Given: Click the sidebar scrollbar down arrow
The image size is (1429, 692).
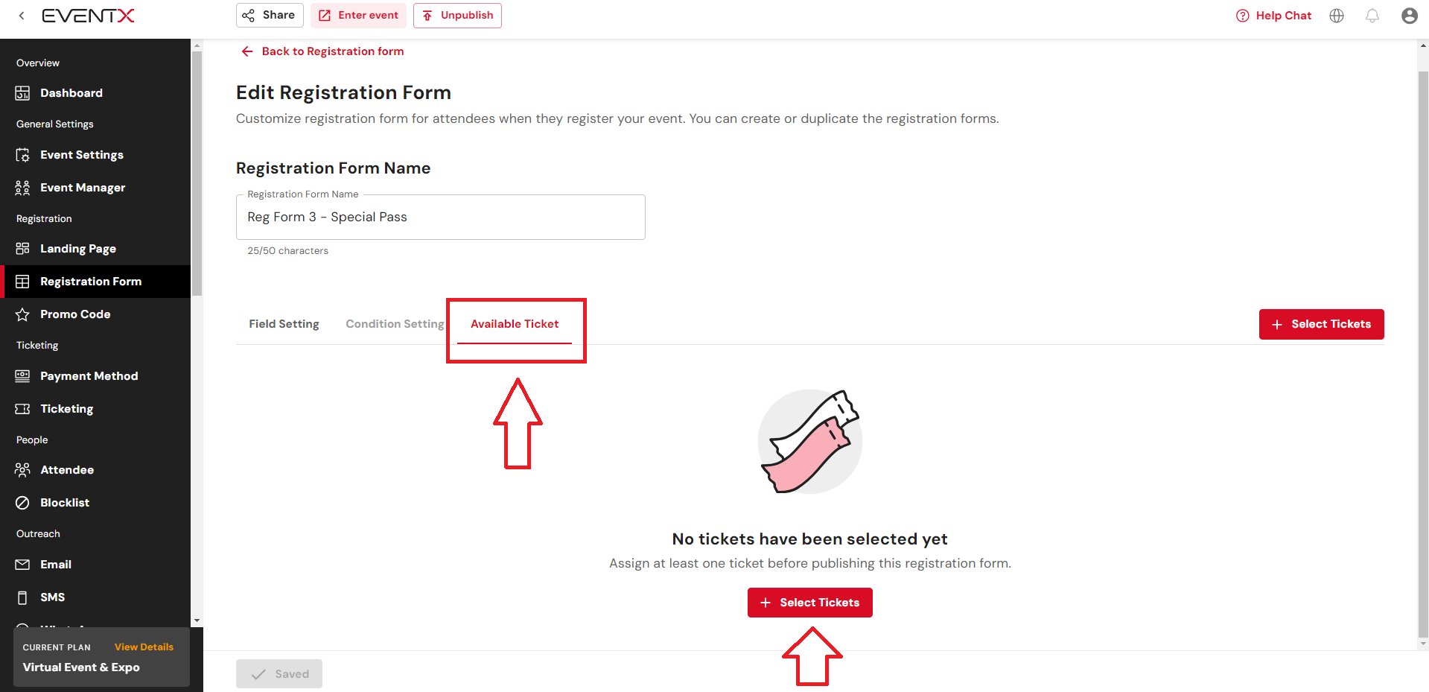Looking at the screenshot, I should (x=197, y=620).
